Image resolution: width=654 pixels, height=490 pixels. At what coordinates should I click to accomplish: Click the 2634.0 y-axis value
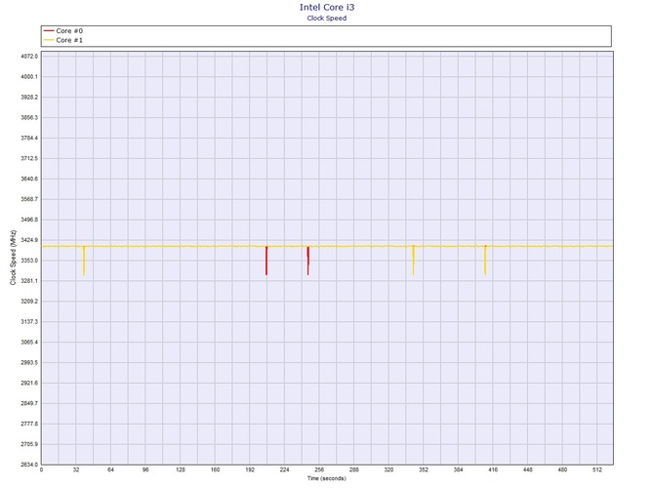click(x=29, y=465)
